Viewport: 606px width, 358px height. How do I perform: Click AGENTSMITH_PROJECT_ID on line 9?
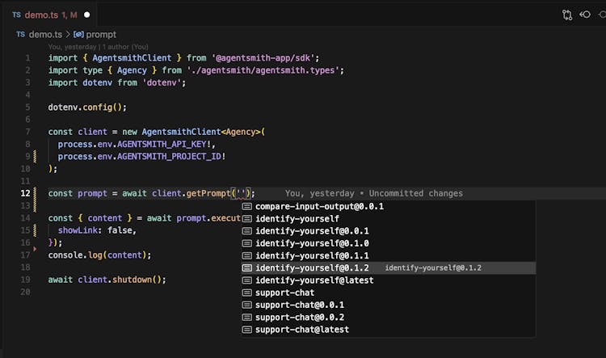(170, 157)
